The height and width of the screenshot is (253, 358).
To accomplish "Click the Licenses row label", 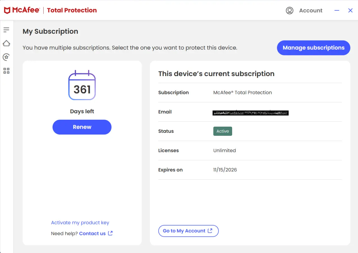I will point(168,150).
